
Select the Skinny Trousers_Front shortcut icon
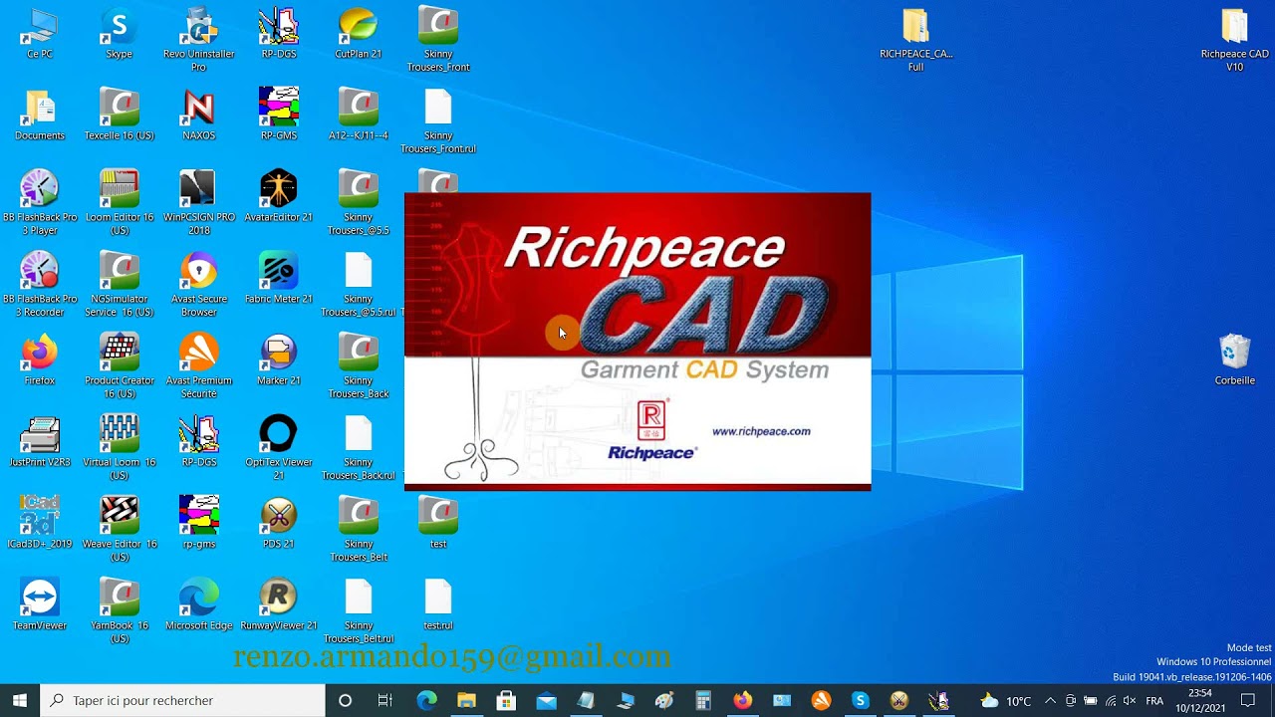pyautogui.click(x=438, y=40)
